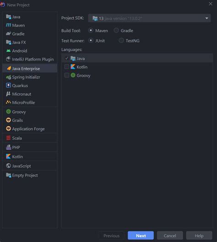The width and height of the screenshot is (217, 242).
Task: Choose TestNG test runner radio button
Action: click(x=121, y=40)
